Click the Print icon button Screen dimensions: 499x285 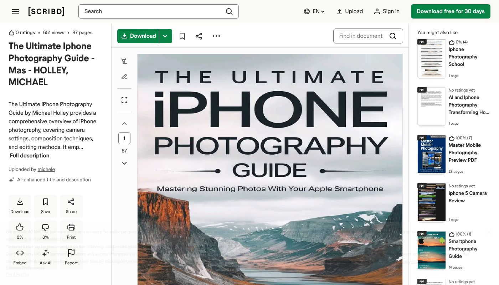[x=71, y=232]
